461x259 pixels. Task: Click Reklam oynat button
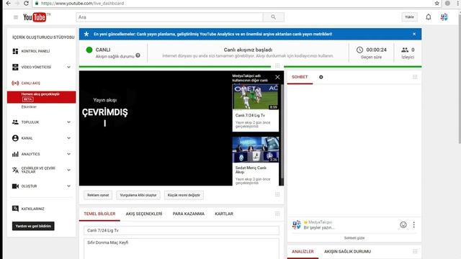point(98,195)
